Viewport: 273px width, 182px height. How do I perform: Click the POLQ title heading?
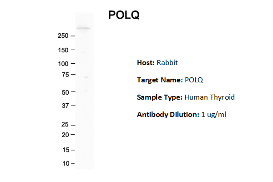[124, 15]
